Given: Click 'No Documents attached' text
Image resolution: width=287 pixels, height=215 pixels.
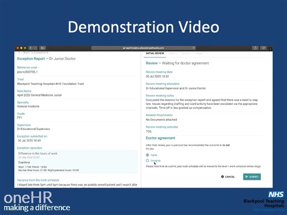Looking at the screenshot, I should pyautogui.click(x=161, y=120).
